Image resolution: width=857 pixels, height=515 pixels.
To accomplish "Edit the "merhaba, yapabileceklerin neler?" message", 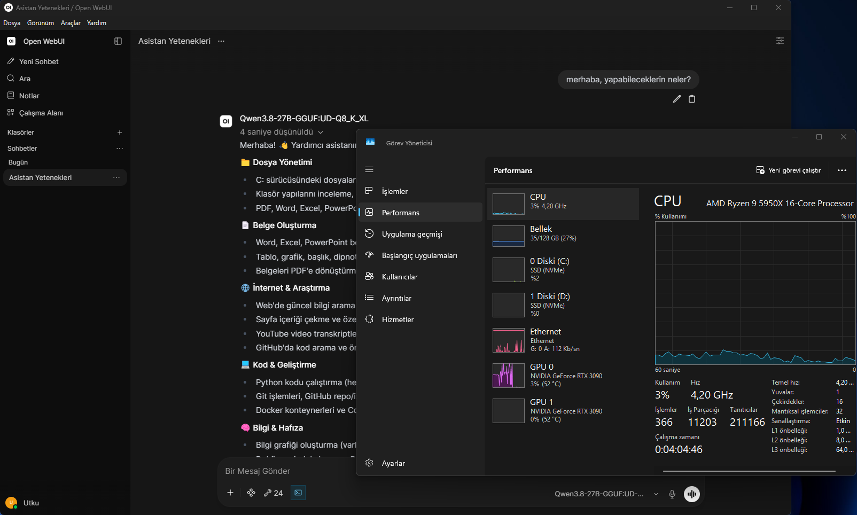I will click(x=677, y=99).
